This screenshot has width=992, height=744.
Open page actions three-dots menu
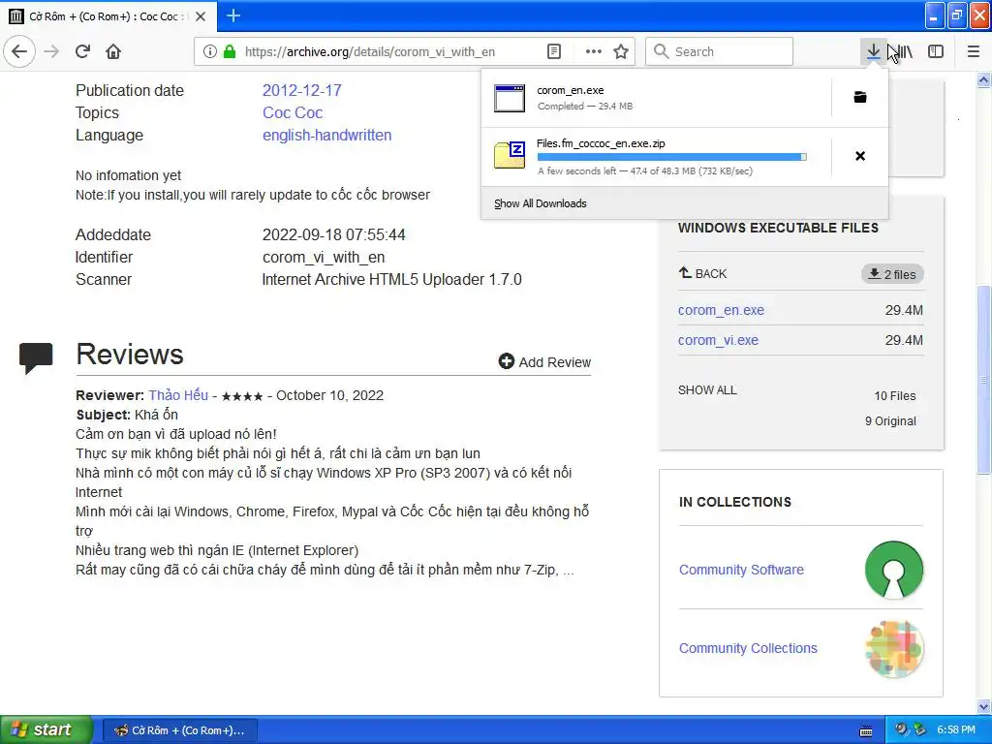click(x=594, y=51)
